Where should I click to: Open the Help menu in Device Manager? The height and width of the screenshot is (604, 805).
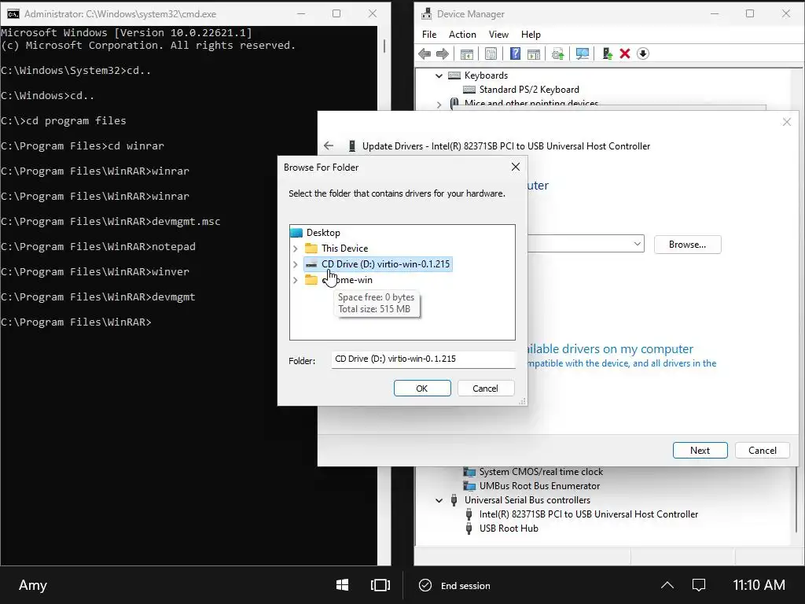pos(531,35)
